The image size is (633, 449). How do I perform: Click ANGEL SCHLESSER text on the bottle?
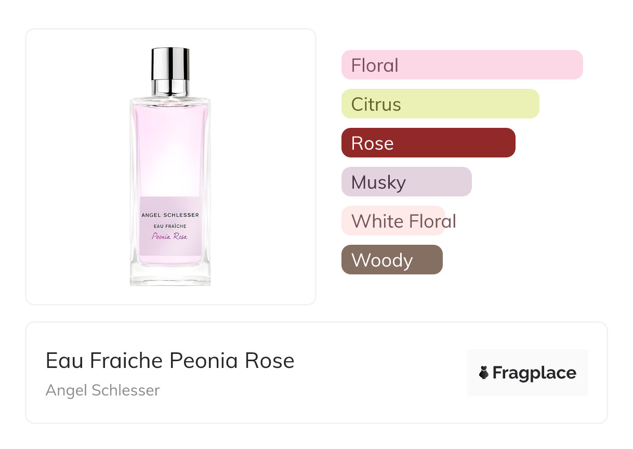pos(170,215)
